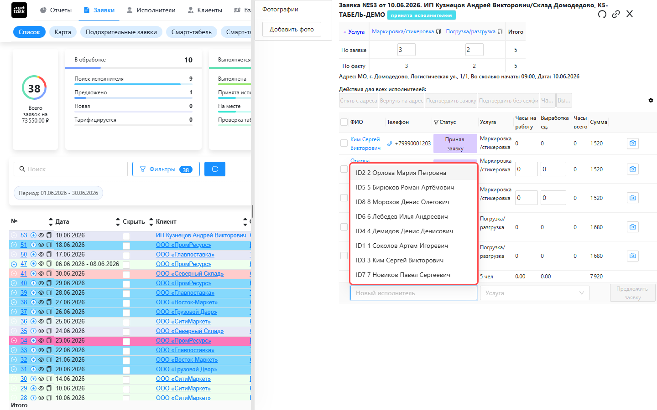The image size is (657, 410).
Task: Open camera icon in second Маркировка/стикеровка row
Action: point(633,169)
